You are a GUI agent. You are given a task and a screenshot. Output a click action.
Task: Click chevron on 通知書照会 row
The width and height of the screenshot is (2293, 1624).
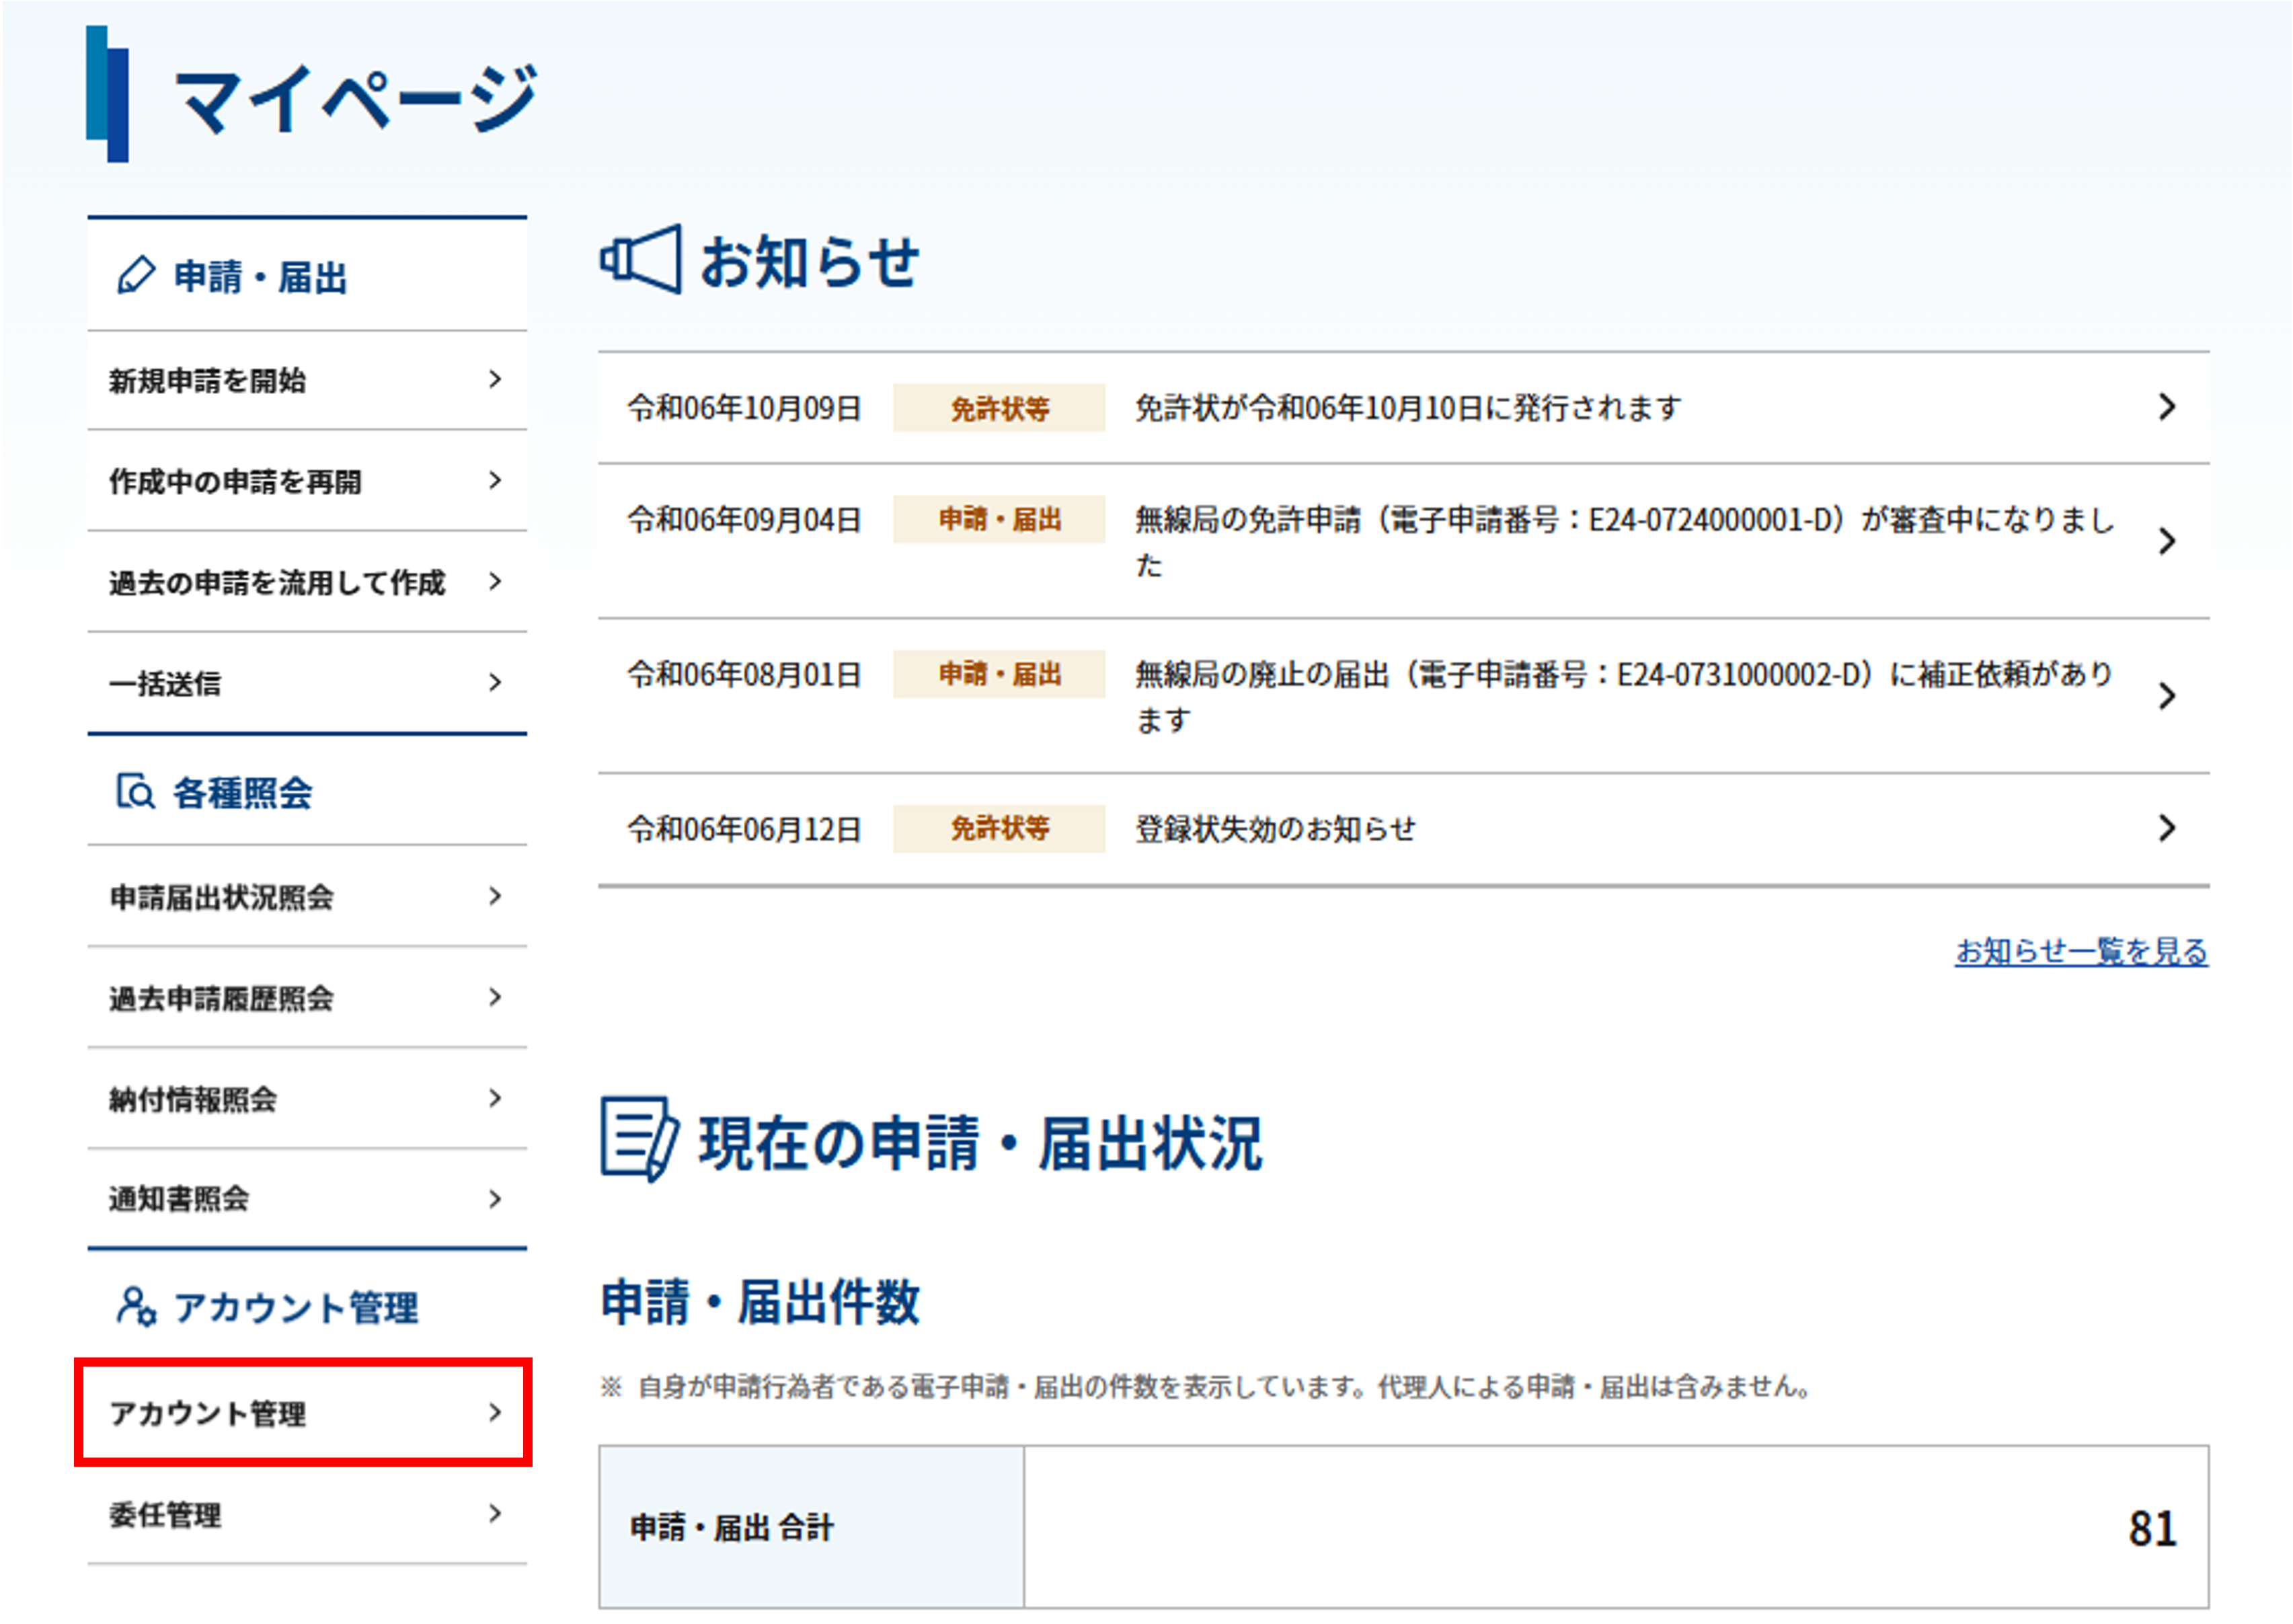pos(495,1198)
